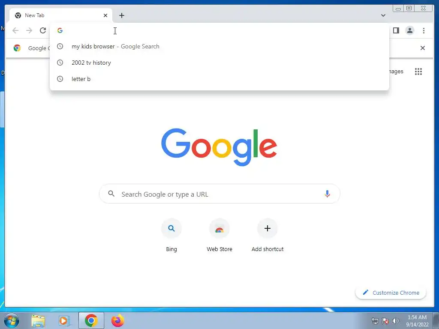This screenshot has width=439, height=329.
Task: Open the Windows Start menu
Action: coord(11,320)
